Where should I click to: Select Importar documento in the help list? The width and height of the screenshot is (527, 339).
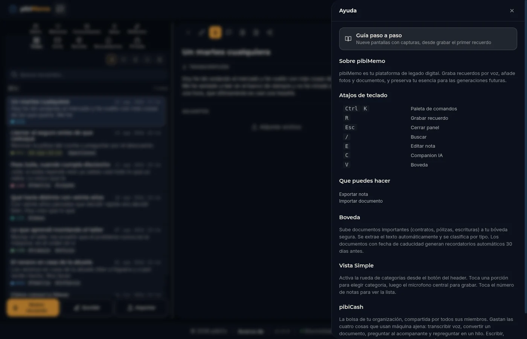pos(361,201)
